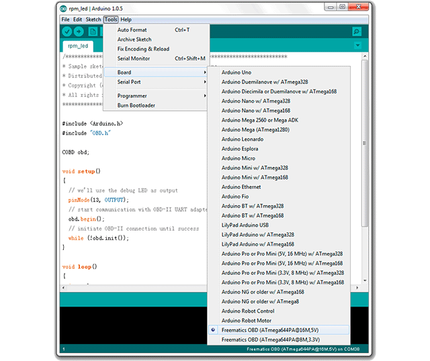The width and height of the screenshot is (430, 361).
Task: Select LilyPad Arduino w/ ATmega168
Action: coord(279,245)
